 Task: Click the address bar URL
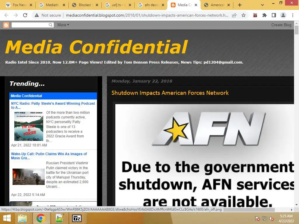[x=147, y=15]
